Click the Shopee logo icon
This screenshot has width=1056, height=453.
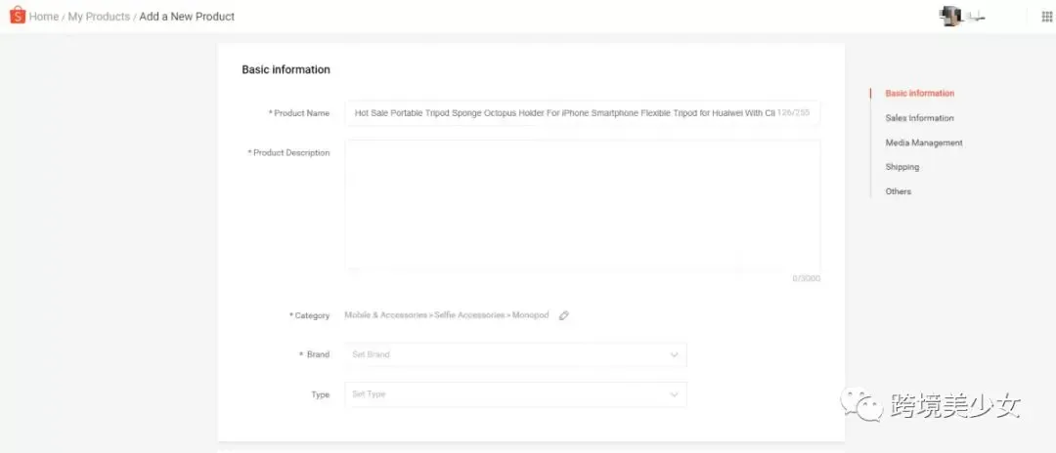(18, 16)
